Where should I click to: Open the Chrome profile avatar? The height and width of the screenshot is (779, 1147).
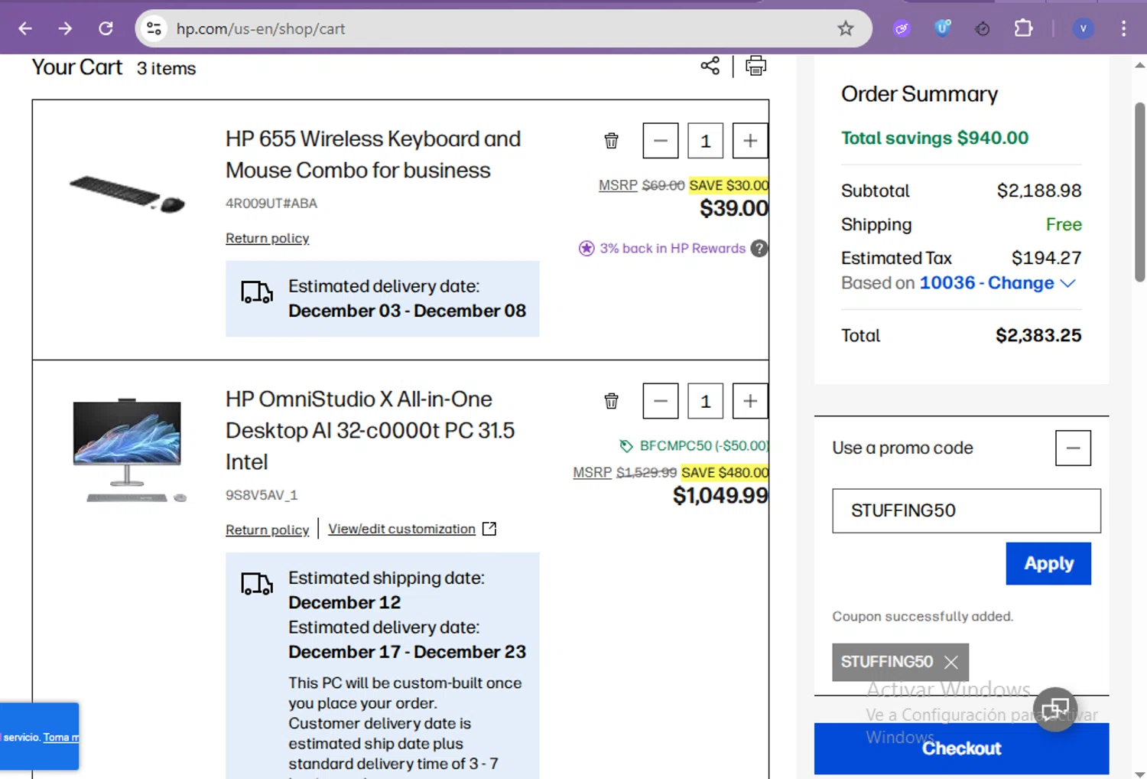click(x=1083, y=28)
